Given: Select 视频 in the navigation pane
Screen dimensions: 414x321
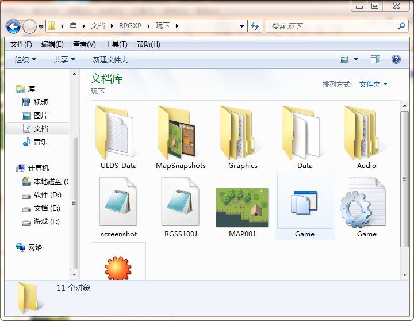Looking at the screenshot, I should [35, 102].
